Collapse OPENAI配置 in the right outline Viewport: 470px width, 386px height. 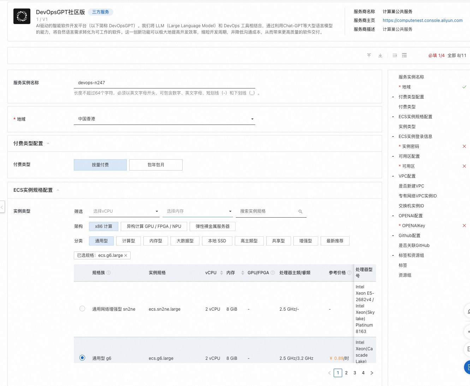tap(393, 216)
